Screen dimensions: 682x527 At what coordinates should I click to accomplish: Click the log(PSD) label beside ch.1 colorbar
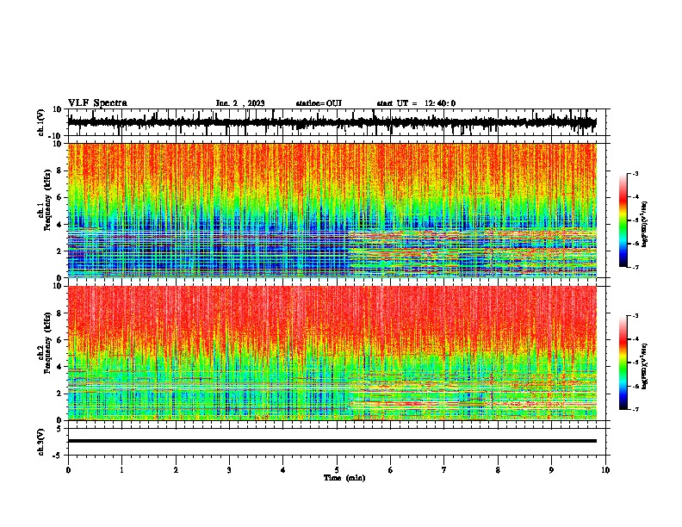645,225
